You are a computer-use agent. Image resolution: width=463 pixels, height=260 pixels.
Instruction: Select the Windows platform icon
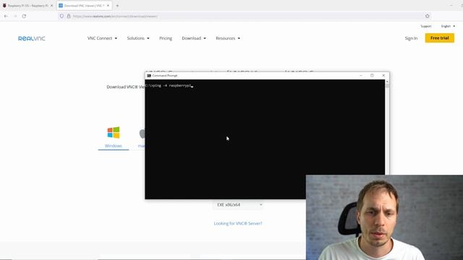tap(114, 133)
